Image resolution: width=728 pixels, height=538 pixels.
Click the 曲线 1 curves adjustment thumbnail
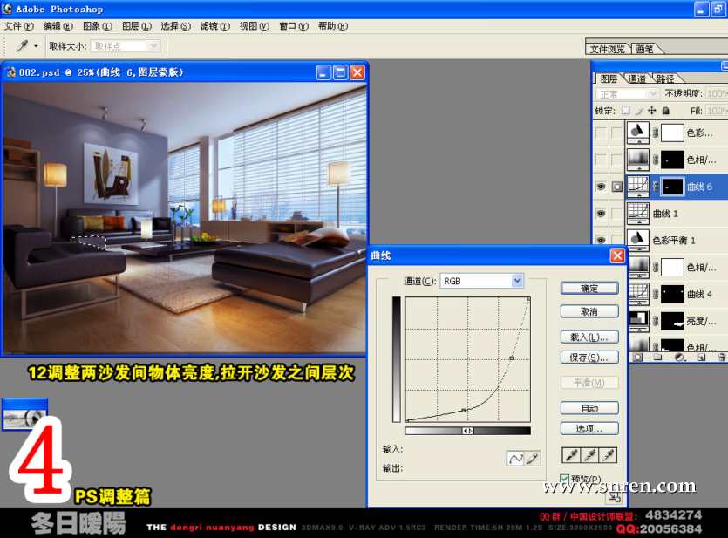638,214
